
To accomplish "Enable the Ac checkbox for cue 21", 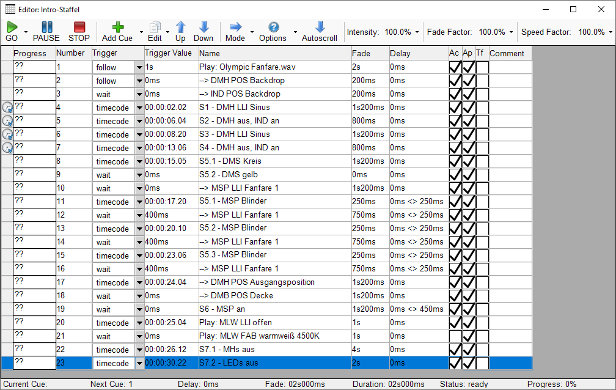I will click(x=455, y=336).
